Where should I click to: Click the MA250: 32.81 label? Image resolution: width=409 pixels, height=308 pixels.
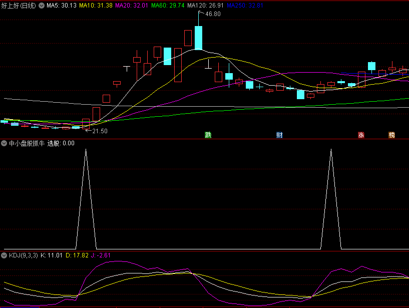click(x=245, y=6)
